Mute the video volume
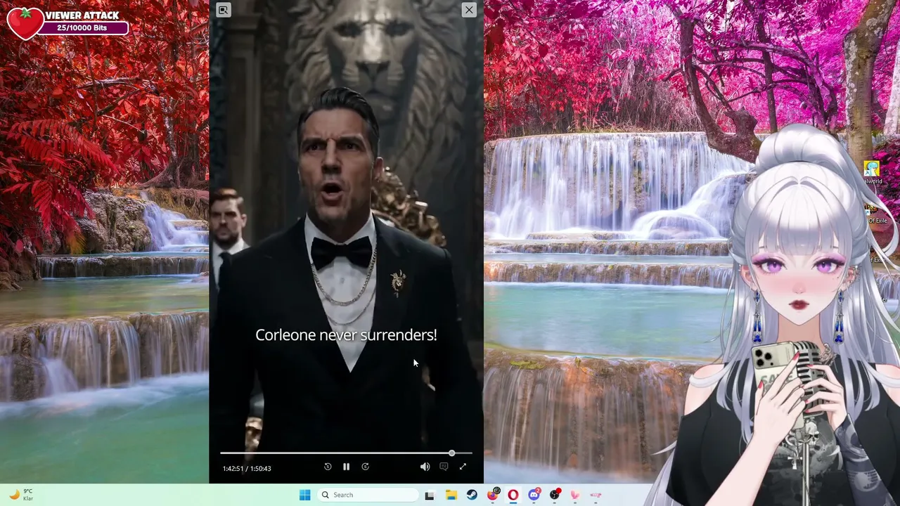The height and width of the screenshot is (506, 900). tap(425, 467)
